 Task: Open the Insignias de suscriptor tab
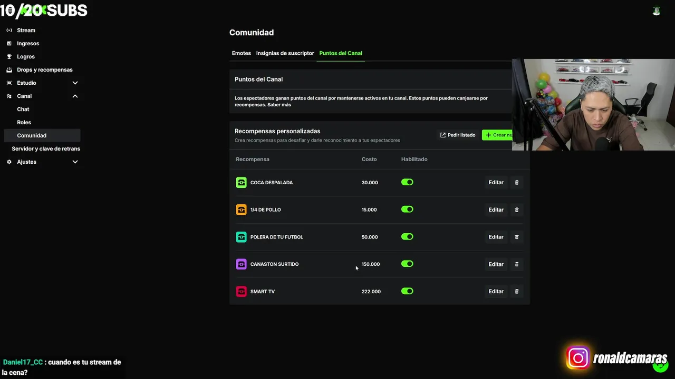tap(285, 53)
